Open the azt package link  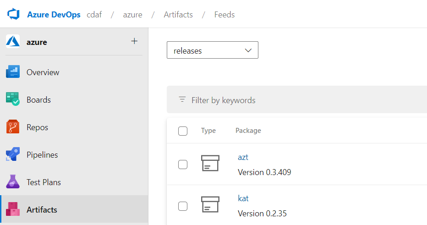(243, 157)
